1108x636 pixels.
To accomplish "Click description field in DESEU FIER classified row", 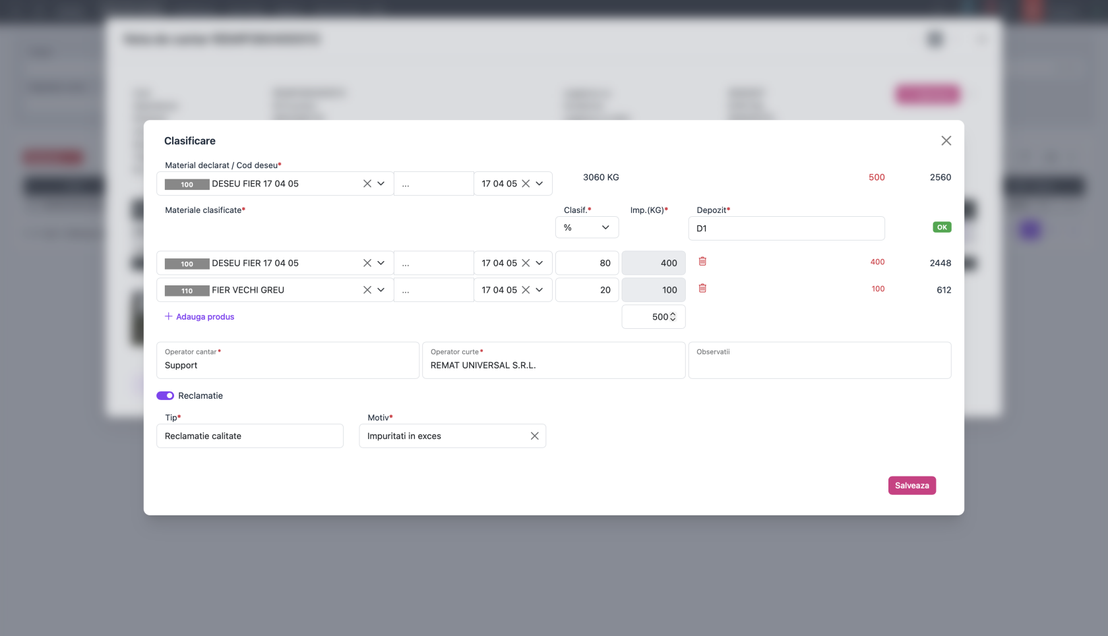I will tap(434, 263).
